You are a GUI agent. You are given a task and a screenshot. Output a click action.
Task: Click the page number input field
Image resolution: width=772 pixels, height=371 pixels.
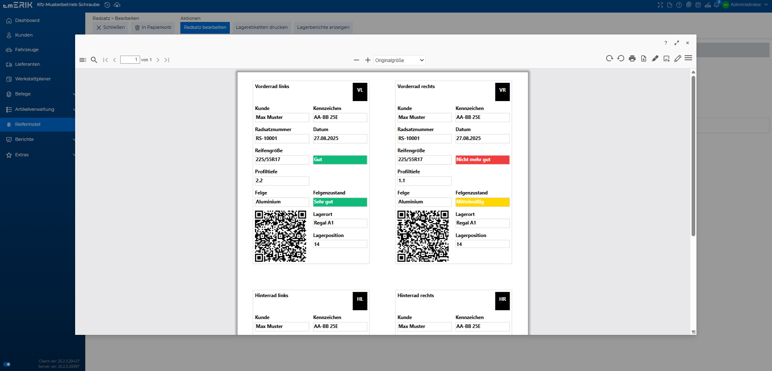coord(130,60)
